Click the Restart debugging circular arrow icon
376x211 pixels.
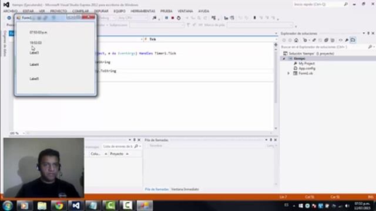click(179, 18)
